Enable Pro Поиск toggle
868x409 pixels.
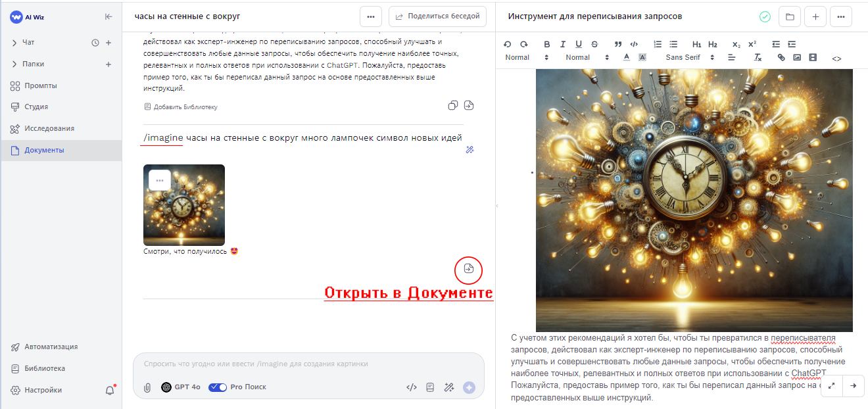point(218,387)
